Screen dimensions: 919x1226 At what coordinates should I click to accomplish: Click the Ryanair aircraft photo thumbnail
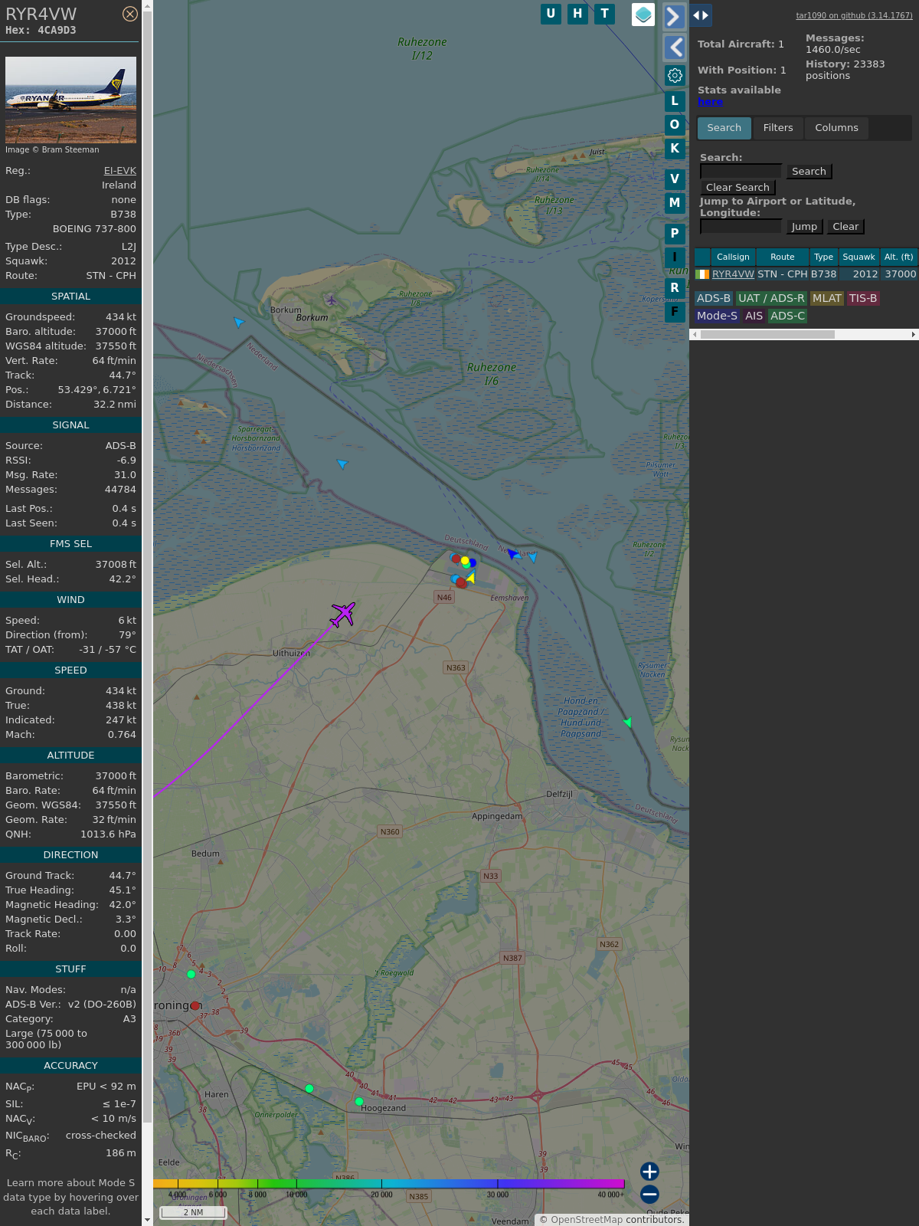click(x=70, y=100)
